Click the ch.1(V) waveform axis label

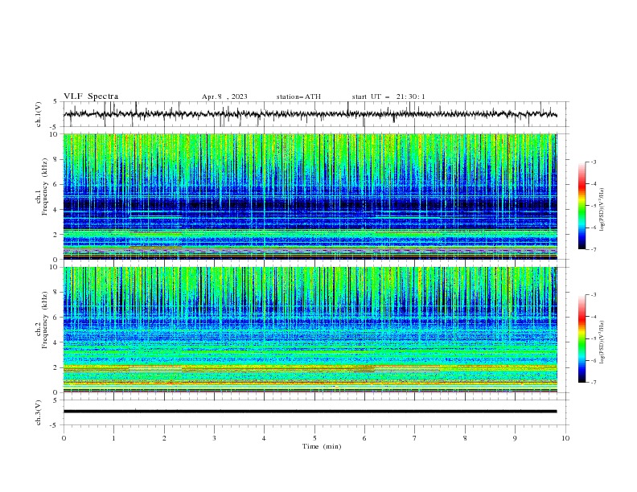click(x=39, y=114)
